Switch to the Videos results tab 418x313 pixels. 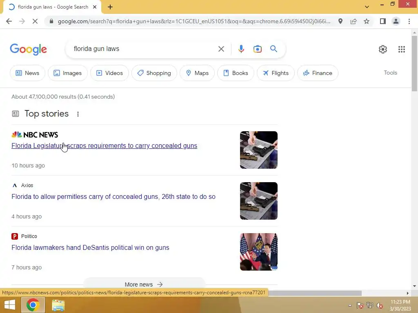109,73
